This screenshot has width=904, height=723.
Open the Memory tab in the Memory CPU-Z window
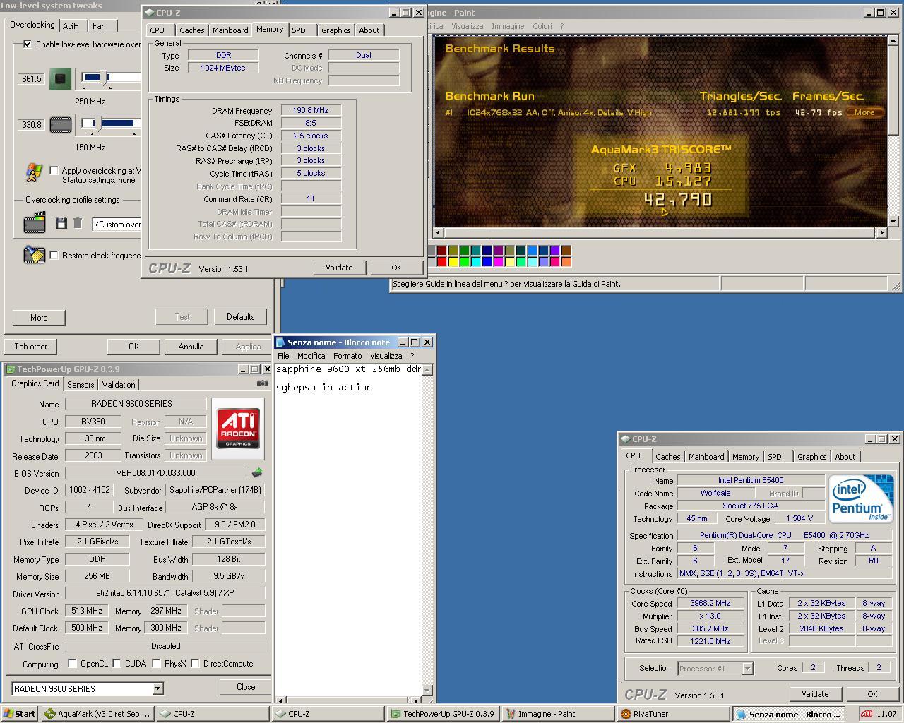click(270, 30)
